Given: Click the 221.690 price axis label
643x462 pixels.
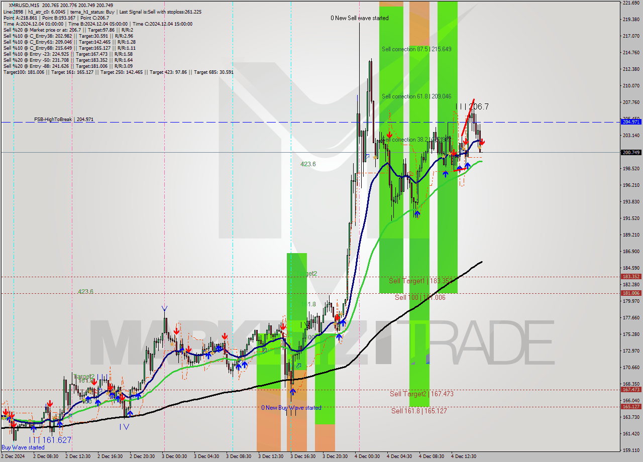Looking at the screenshot, I should (x=631, y=3).
